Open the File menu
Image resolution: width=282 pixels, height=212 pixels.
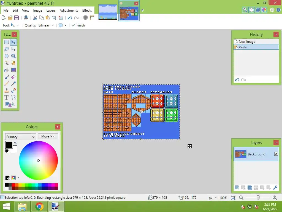[6, 10]
